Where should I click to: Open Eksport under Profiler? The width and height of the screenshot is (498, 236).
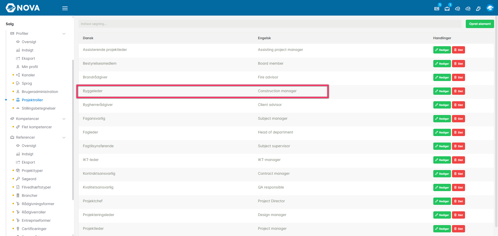point(28,58)
